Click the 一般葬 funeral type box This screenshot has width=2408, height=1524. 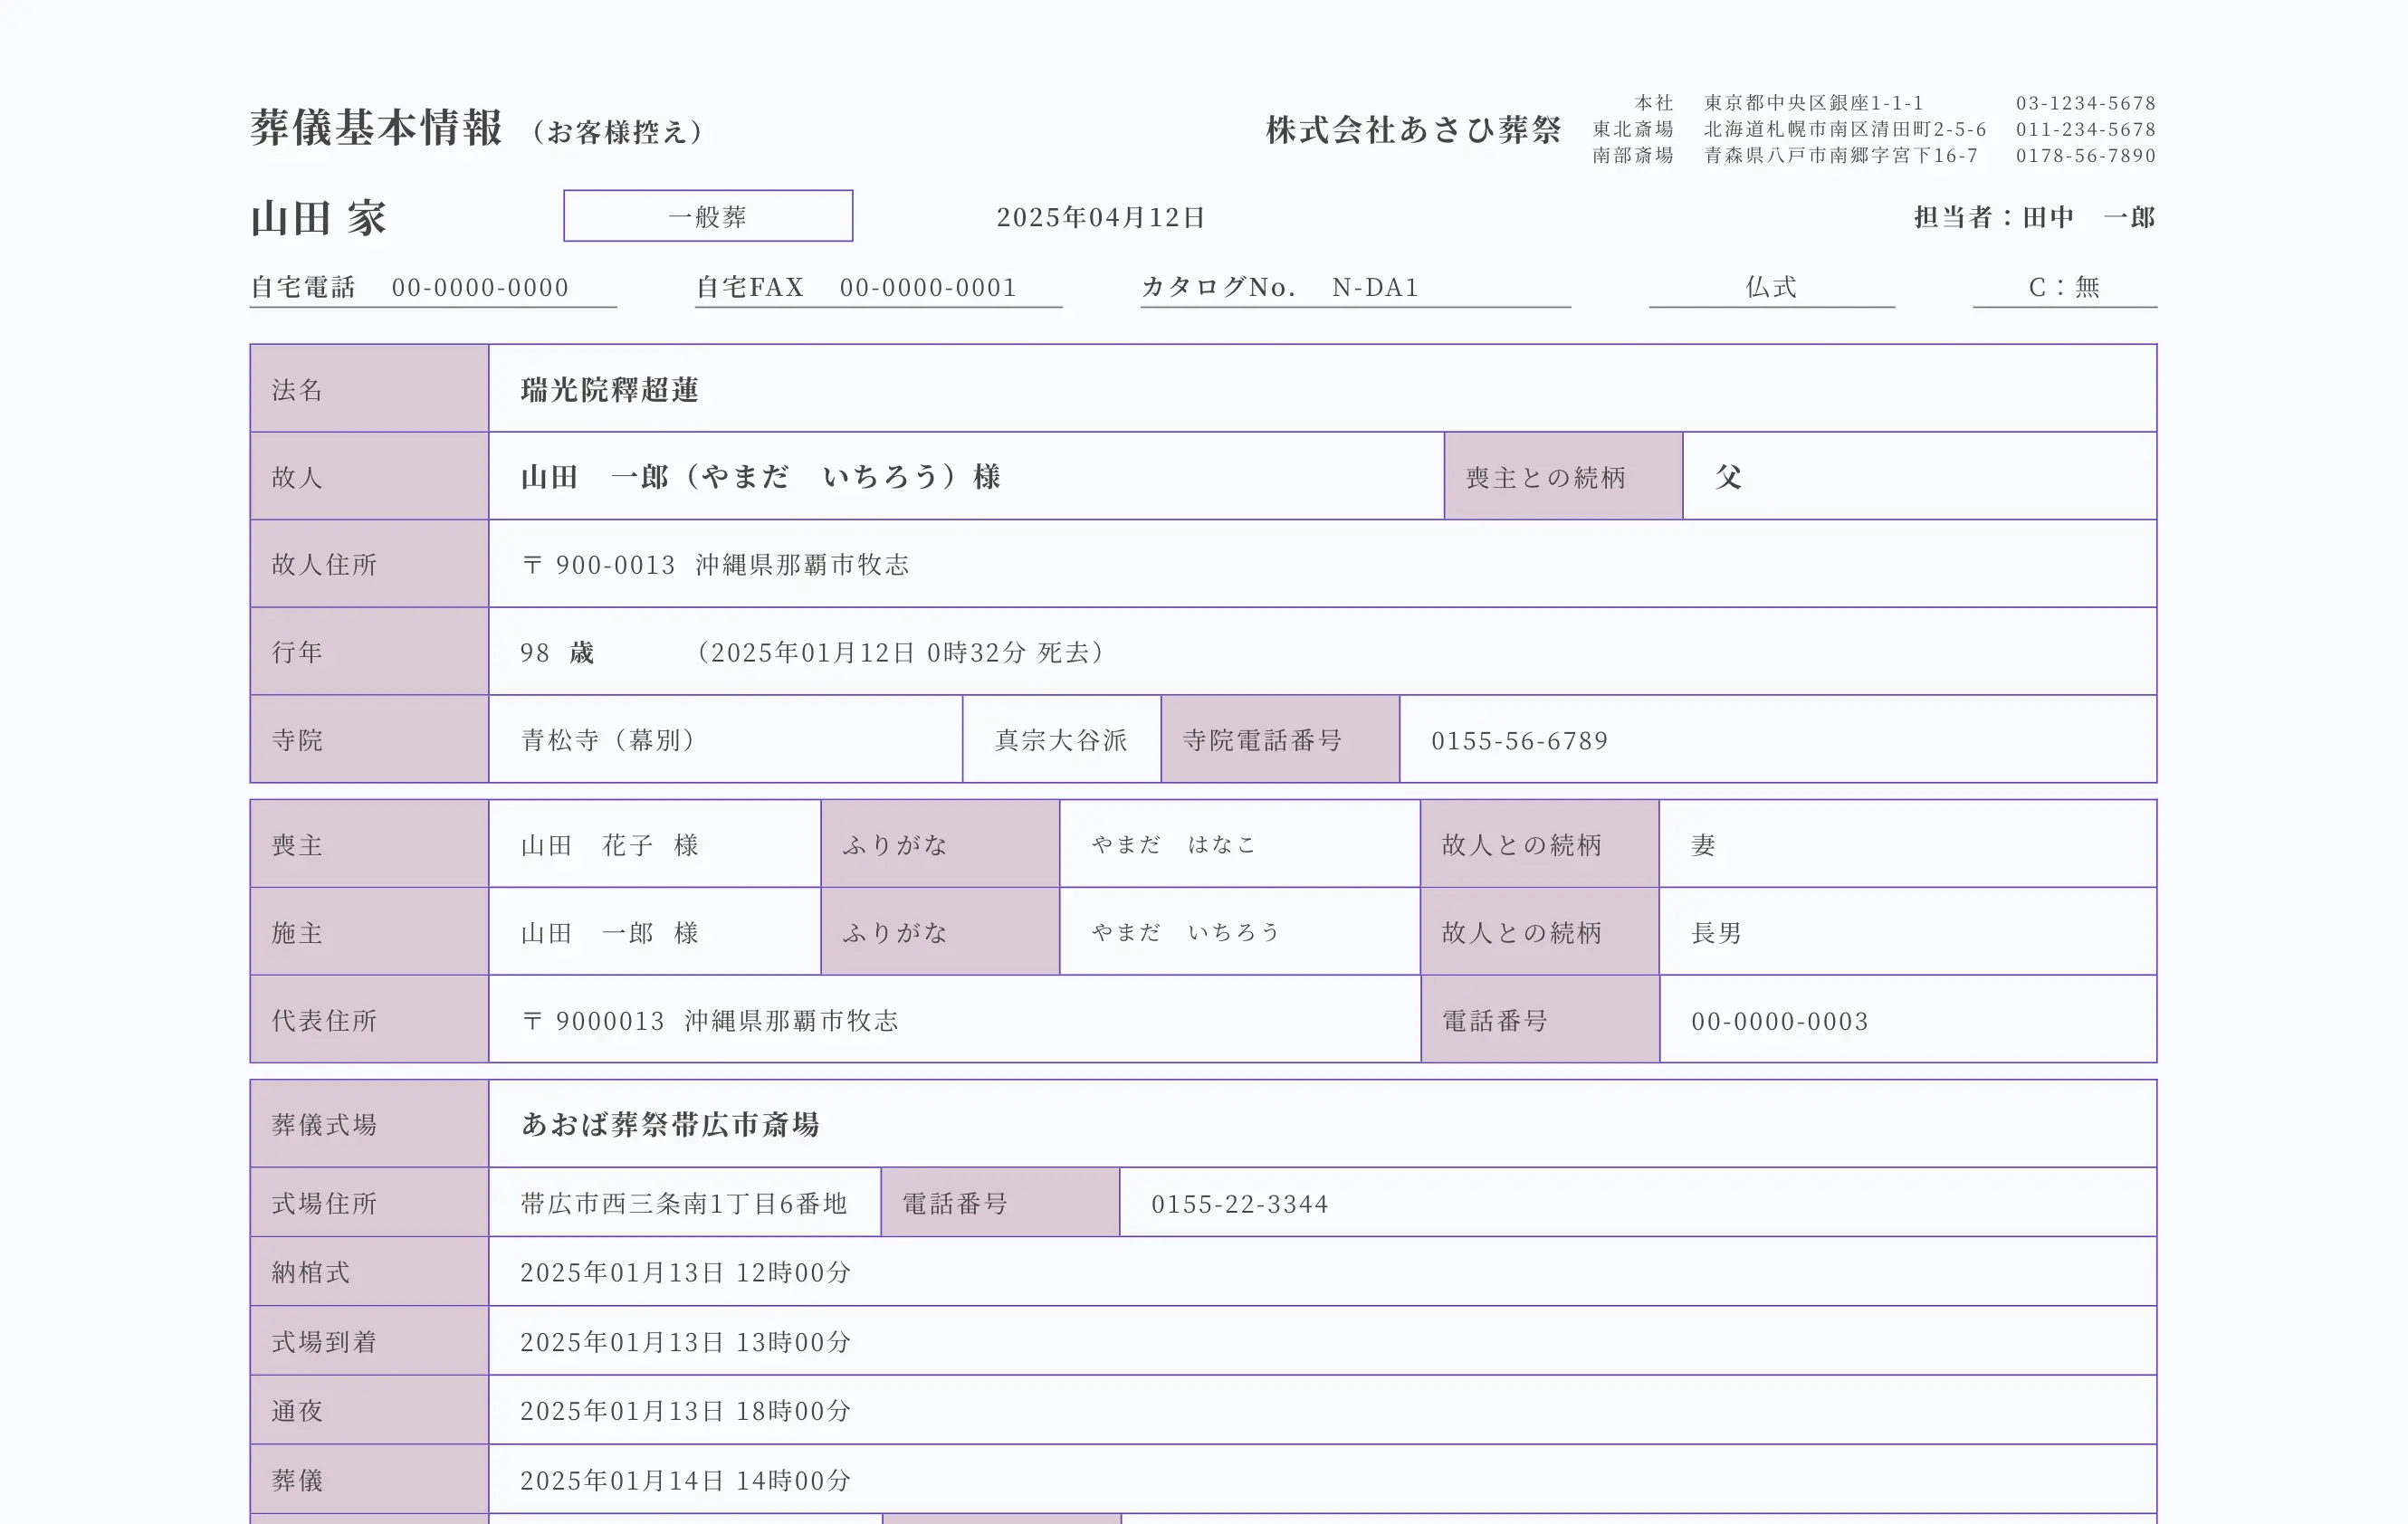[708, 216]
